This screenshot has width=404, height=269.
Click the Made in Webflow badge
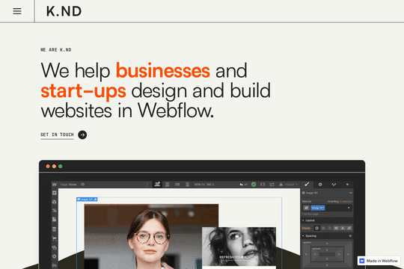tap(379, 261)
